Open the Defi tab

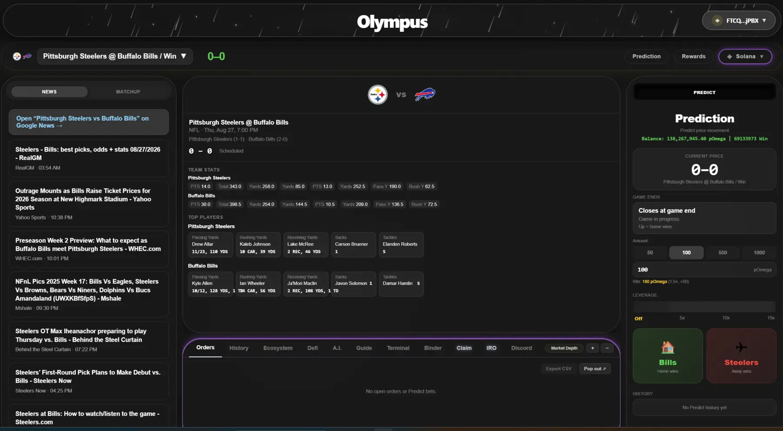click(x=313, y=348)
